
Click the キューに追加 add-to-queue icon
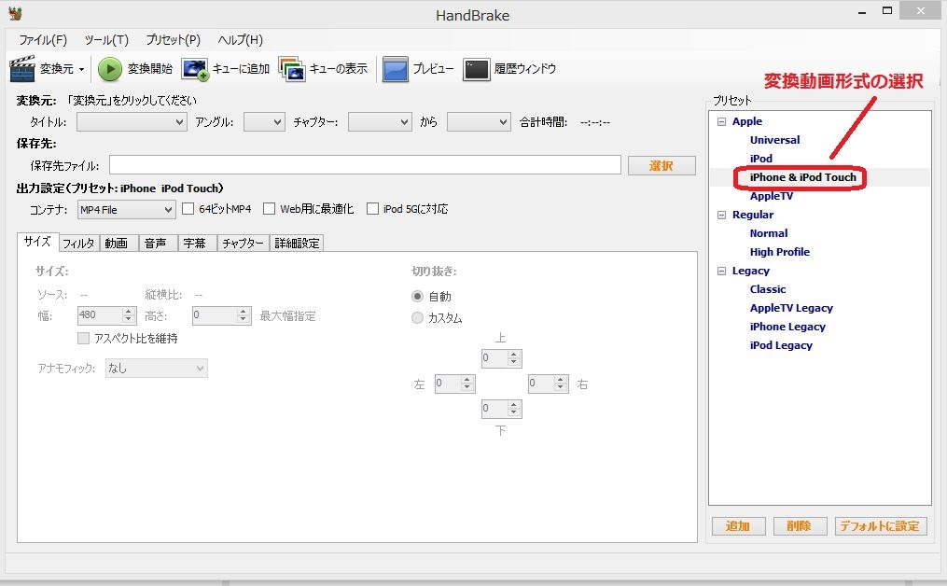pyautogui.click(x=195, y=69)
